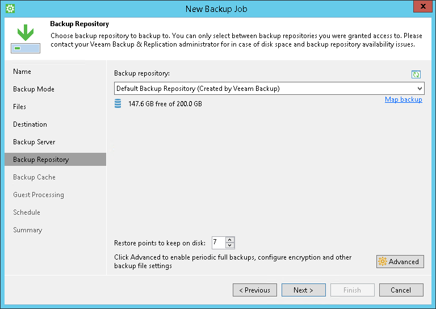Click the Map backup link
This screenshot has height=309, width=436.
[x=404, y=99]
